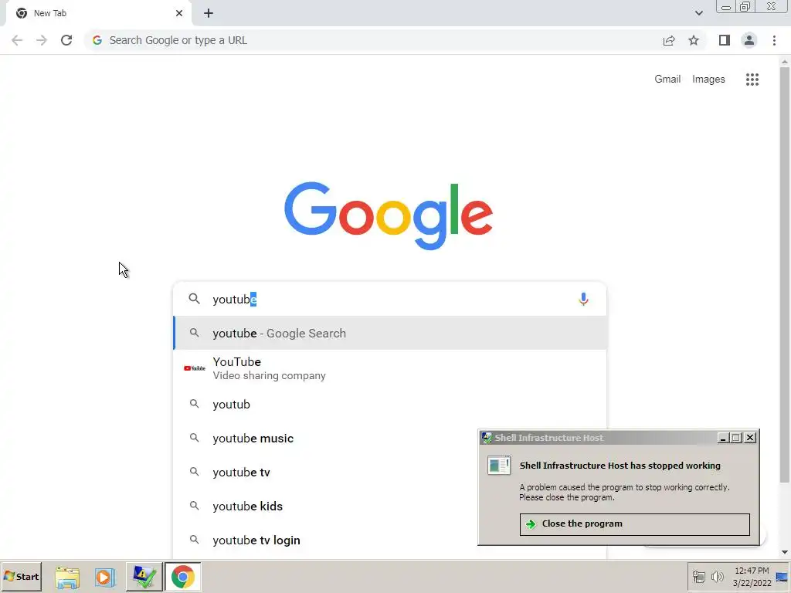This screenshot has height=593, width=791.
Task: Open the Chrome profile avatar
Action: 749,40
